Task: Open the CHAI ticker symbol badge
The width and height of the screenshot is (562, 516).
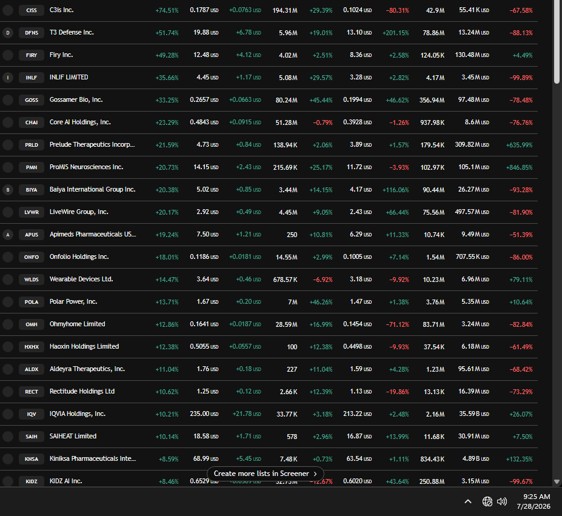Action: point(32,122)
